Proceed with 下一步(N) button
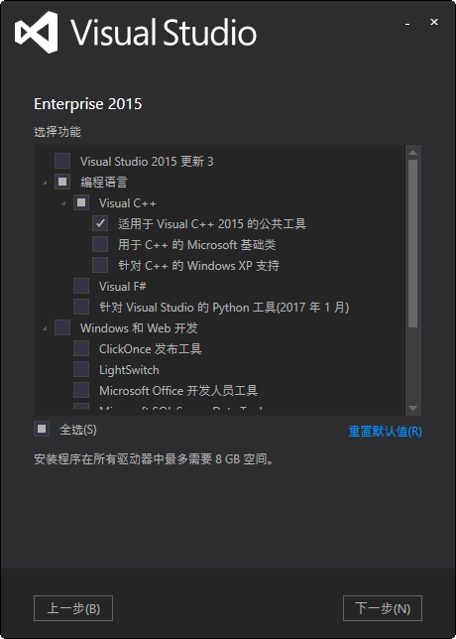The image size is (456, 639). pos(383,608)
